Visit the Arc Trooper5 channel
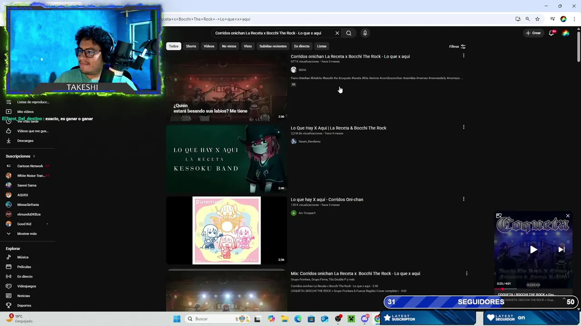 [307, 213]
